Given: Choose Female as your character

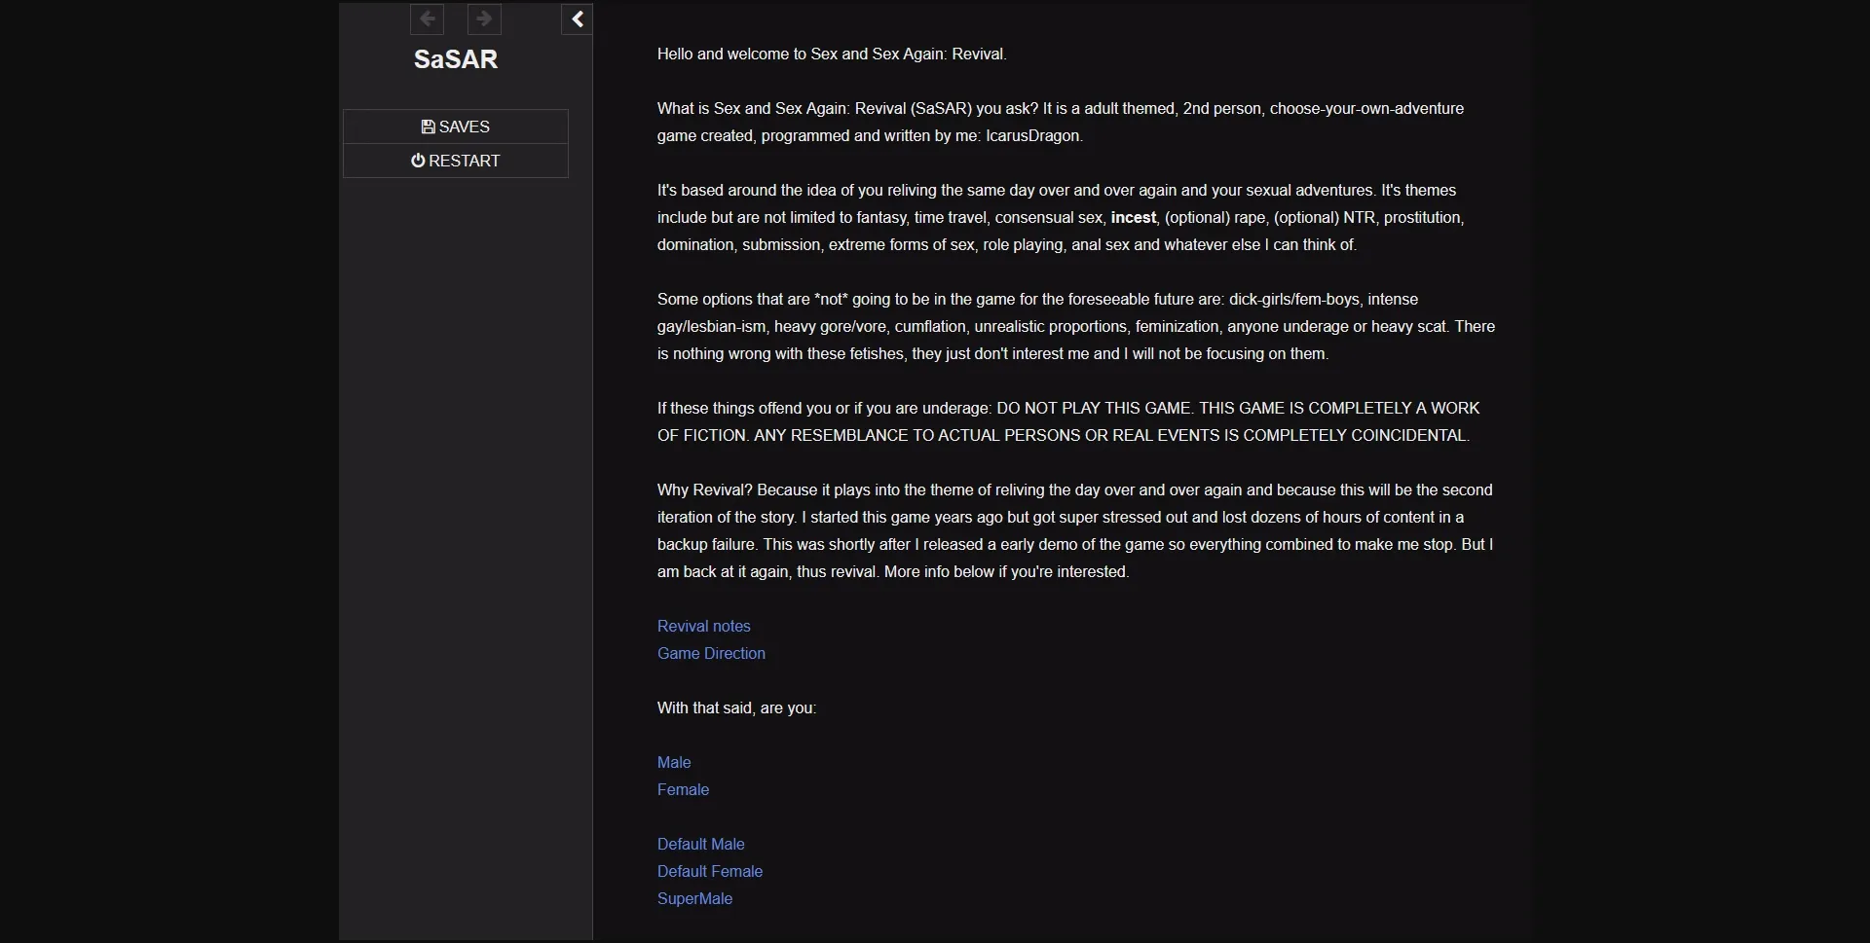Looking at the screenshot, I should (683, 789).
